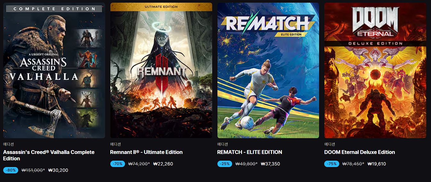Click the 에디션 label above Remnant II

pyautogui.click(x=115, y=144)
